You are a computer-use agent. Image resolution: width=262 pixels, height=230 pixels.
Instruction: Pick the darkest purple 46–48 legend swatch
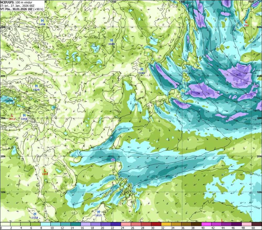coord(236,224)
